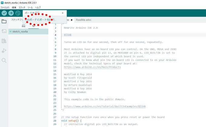
Task: Click 'void setup() {' code line
Action: (71, 121)
